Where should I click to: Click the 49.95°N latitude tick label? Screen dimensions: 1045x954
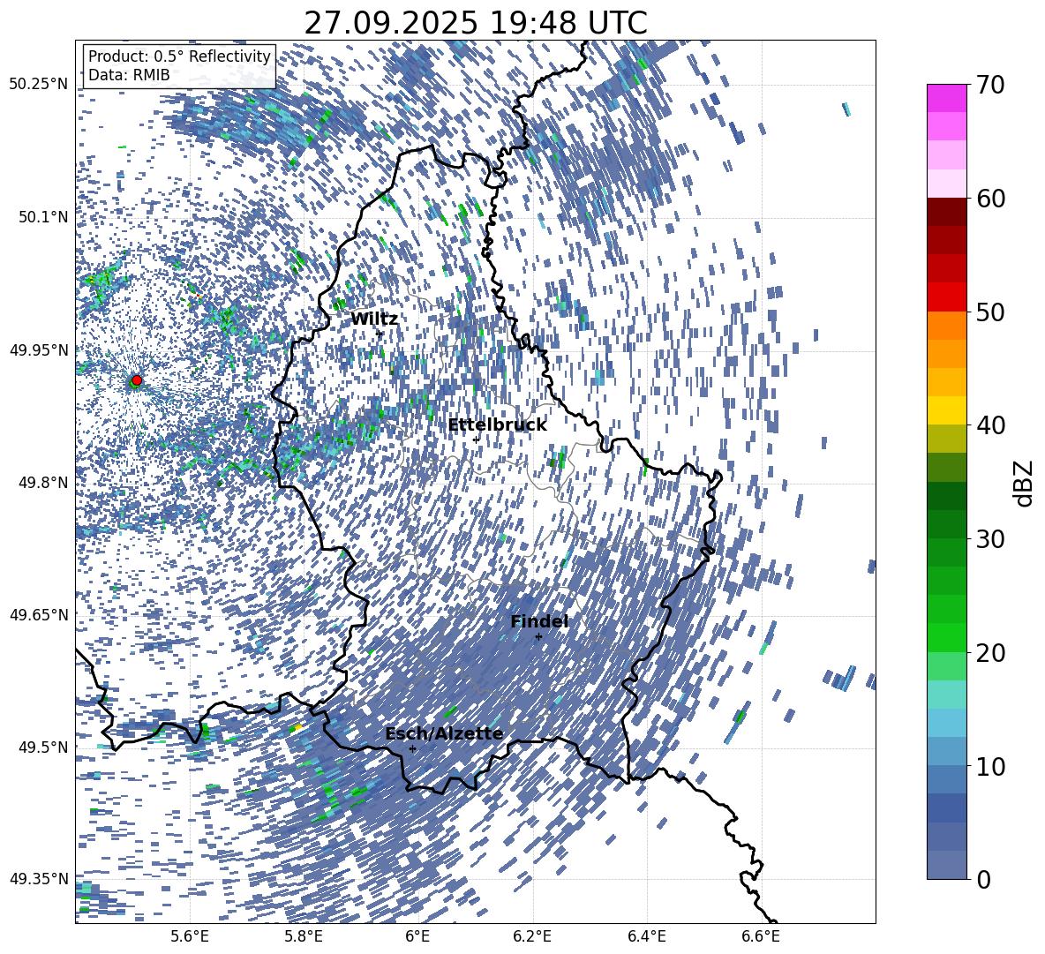click(x=39, y=349)
